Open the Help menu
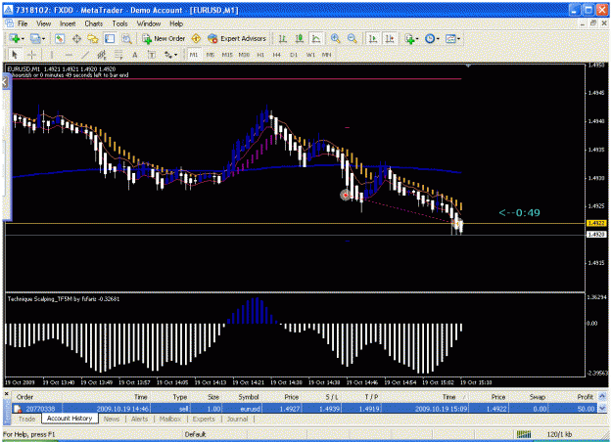This screenshot has width=612, height=442. pyautogui.click(x=176, y=23)
